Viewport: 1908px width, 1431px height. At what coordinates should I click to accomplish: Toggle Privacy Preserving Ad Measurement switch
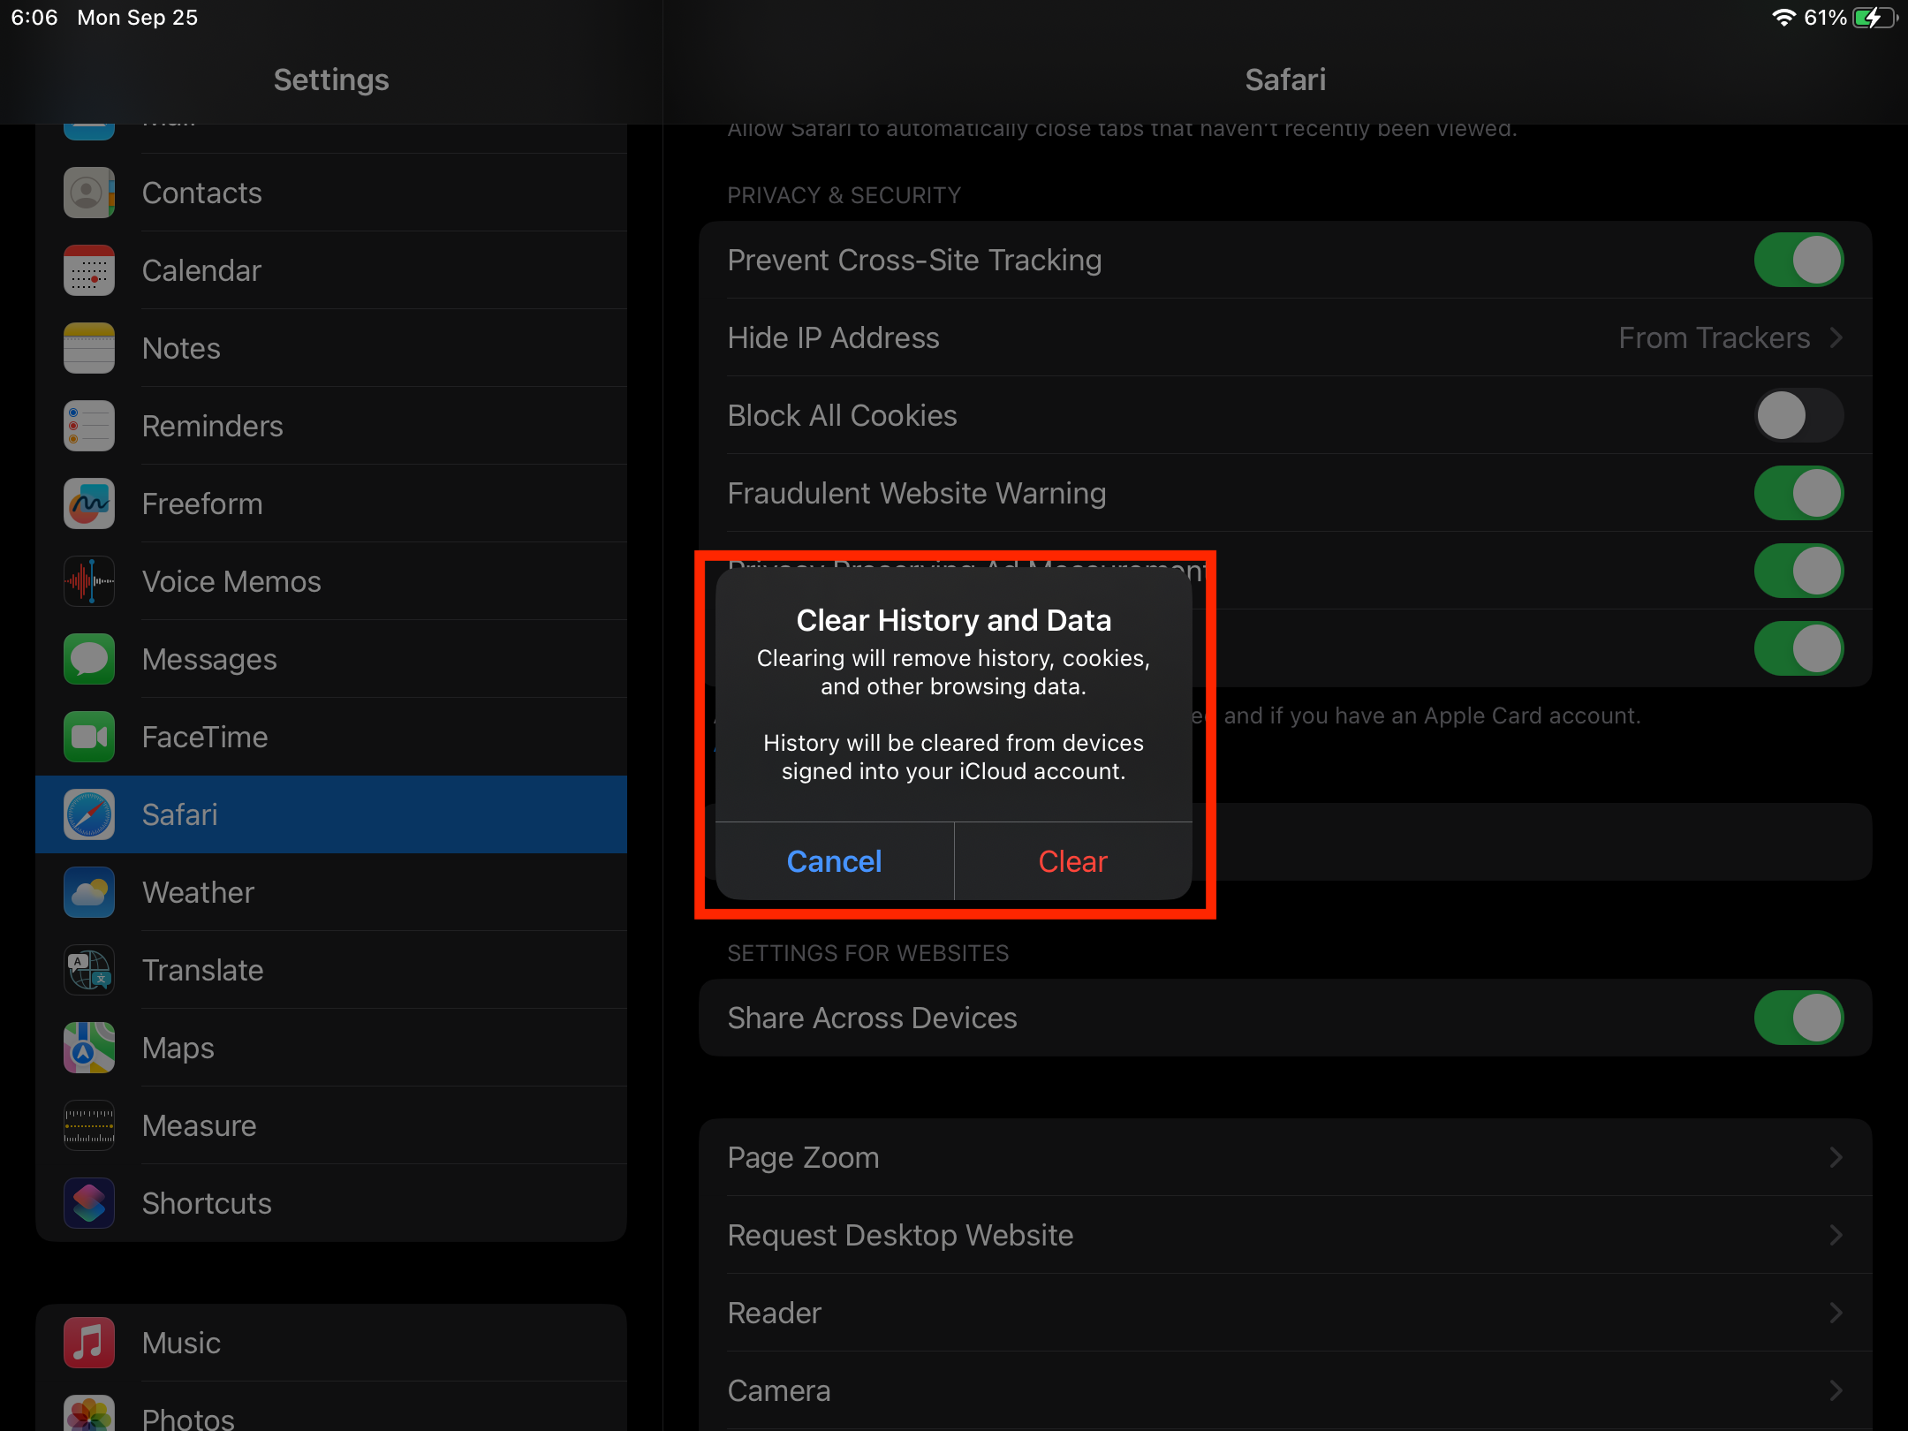click(x=1798, y=571)
